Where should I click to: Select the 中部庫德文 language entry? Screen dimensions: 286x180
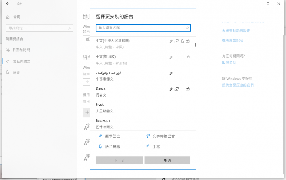click(143, 75)
